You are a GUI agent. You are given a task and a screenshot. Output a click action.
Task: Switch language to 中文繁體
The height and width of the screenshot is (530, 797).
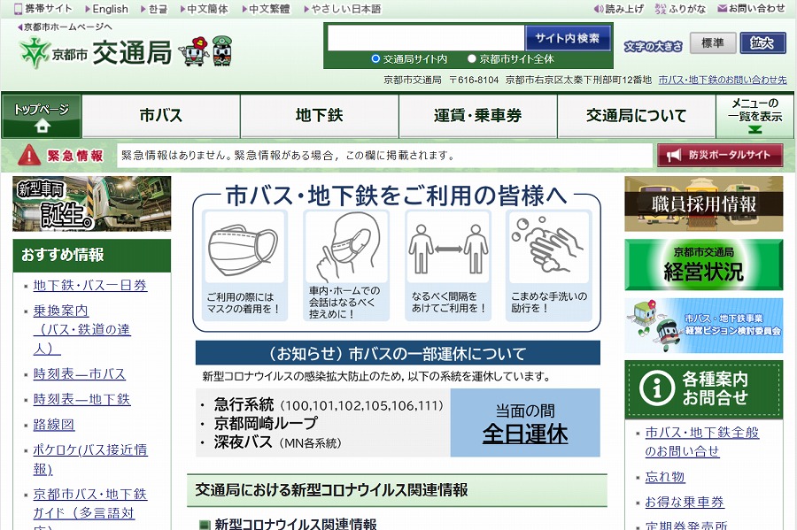tap(266, 9)
